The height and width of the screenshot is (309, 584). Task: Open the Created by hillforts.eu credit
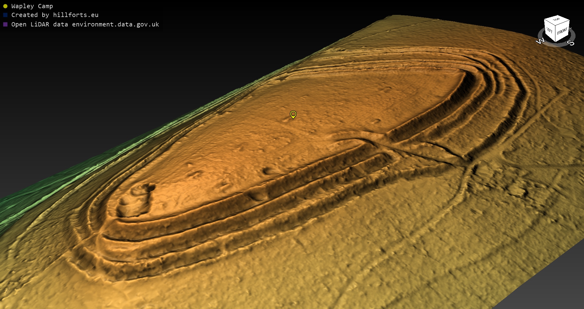click(x=55, y=15)
